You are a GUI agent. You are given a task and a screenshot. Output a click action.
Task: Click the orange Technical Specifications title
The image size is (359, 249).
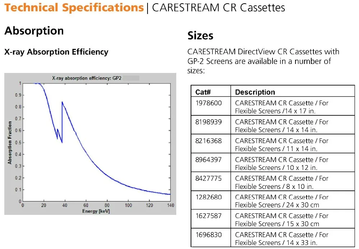coord(74,8)
